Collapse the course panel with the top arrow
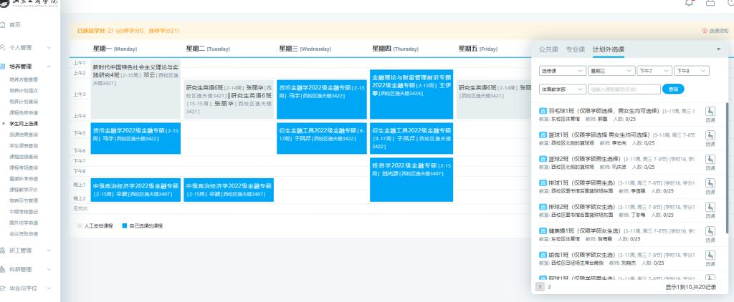 718,49
